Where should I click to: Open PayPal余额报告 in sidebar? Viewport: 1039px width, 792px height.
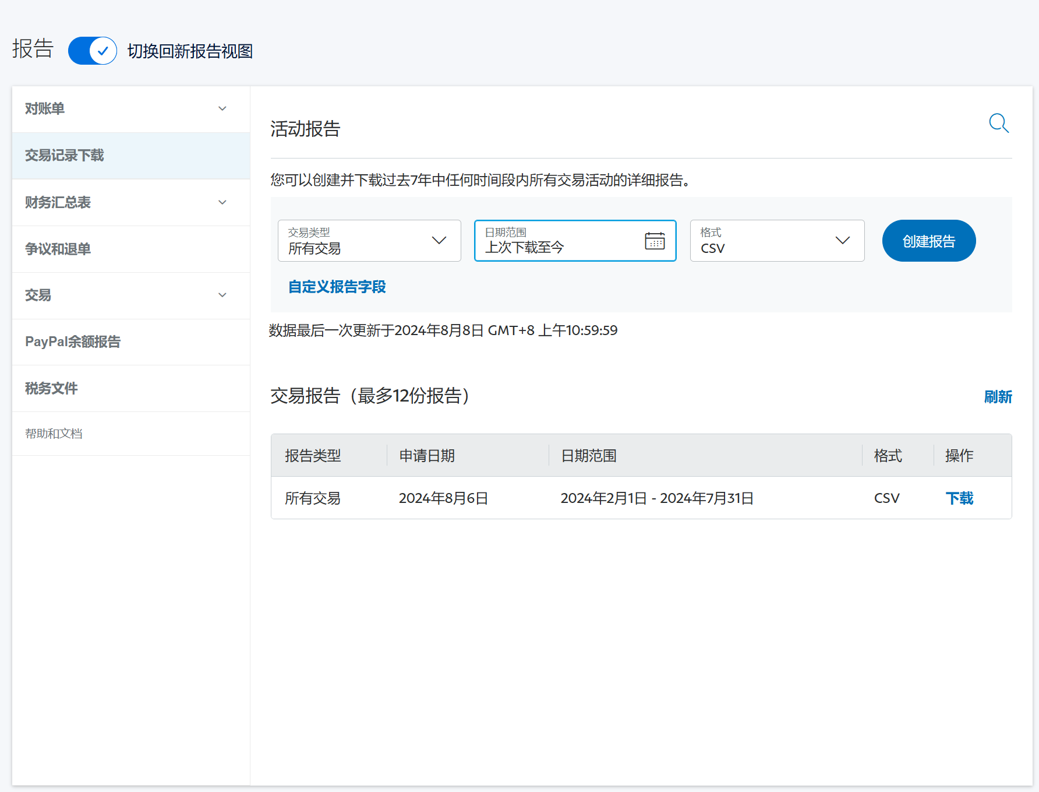tap(131, 342)
